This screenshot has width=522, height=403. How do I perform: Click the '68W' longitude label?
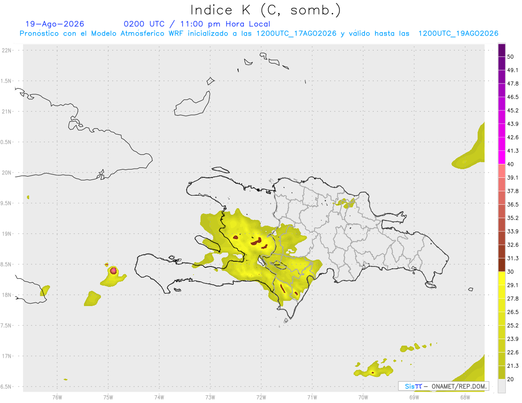(465, 397)
